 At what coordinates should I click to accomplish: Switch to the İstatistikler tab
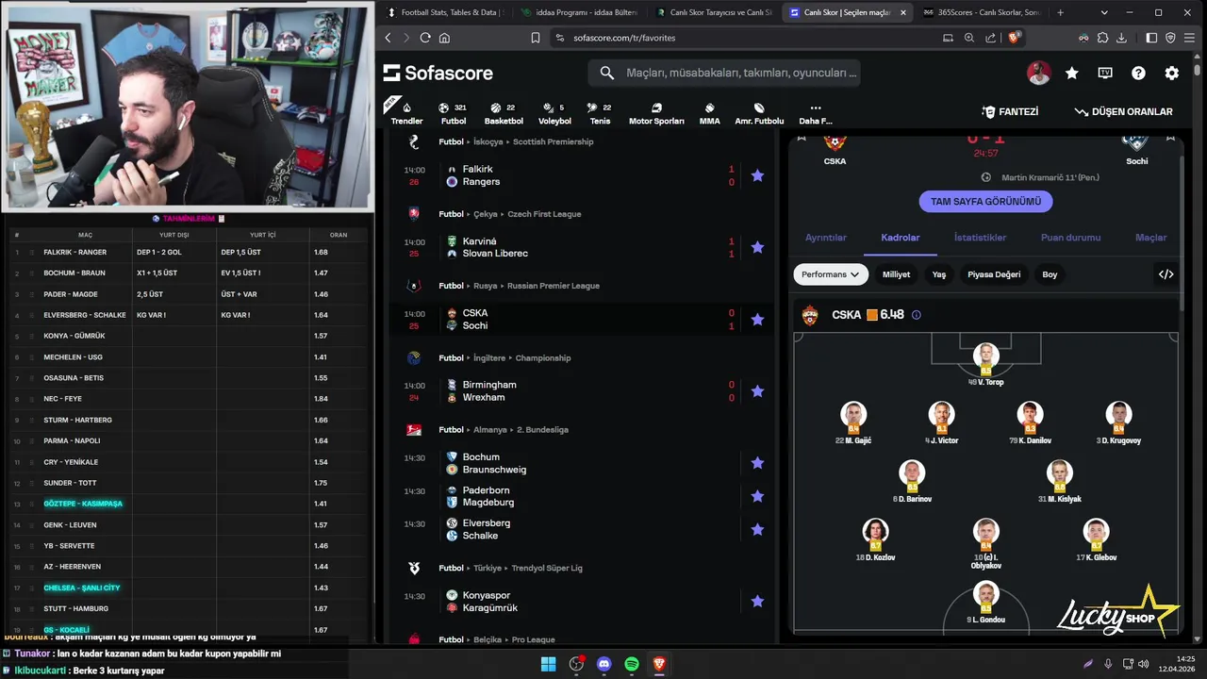click(x=980, y=238)
